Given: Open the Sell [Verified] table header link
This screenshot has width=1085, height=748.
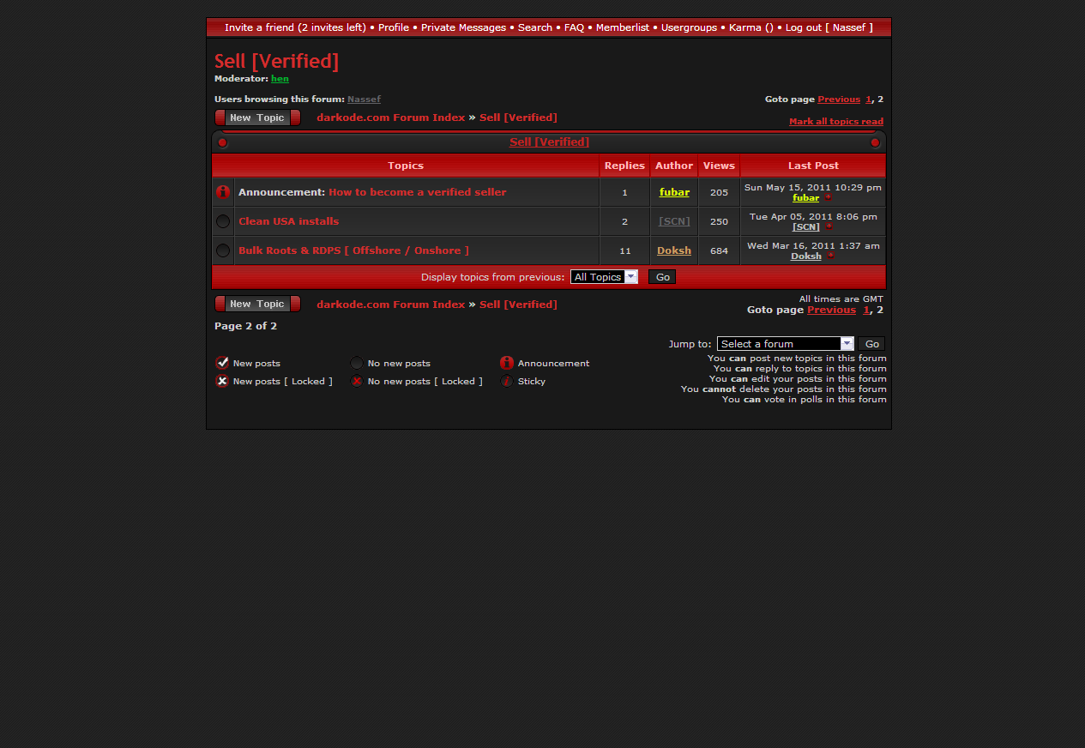Looking at the screenshot, I should (x=549, y=142).
